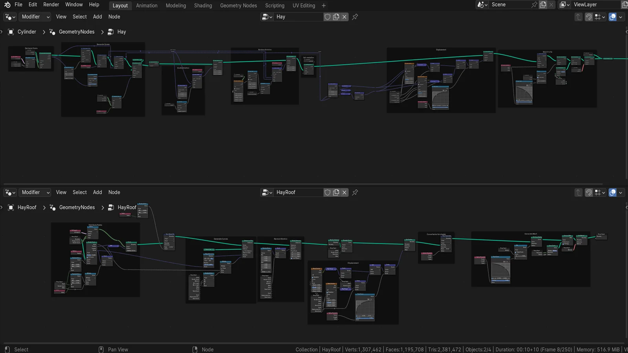Viewport: 628px width, 353px height.
Task: Click the Cylinder breadcrumb link
Action: [x=26, y=31]
